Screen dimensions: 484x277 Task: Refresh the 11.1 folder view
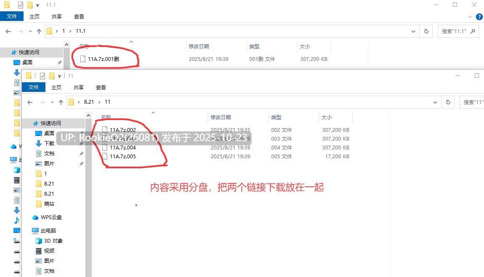pyautogui.click(x=426, y=31)
